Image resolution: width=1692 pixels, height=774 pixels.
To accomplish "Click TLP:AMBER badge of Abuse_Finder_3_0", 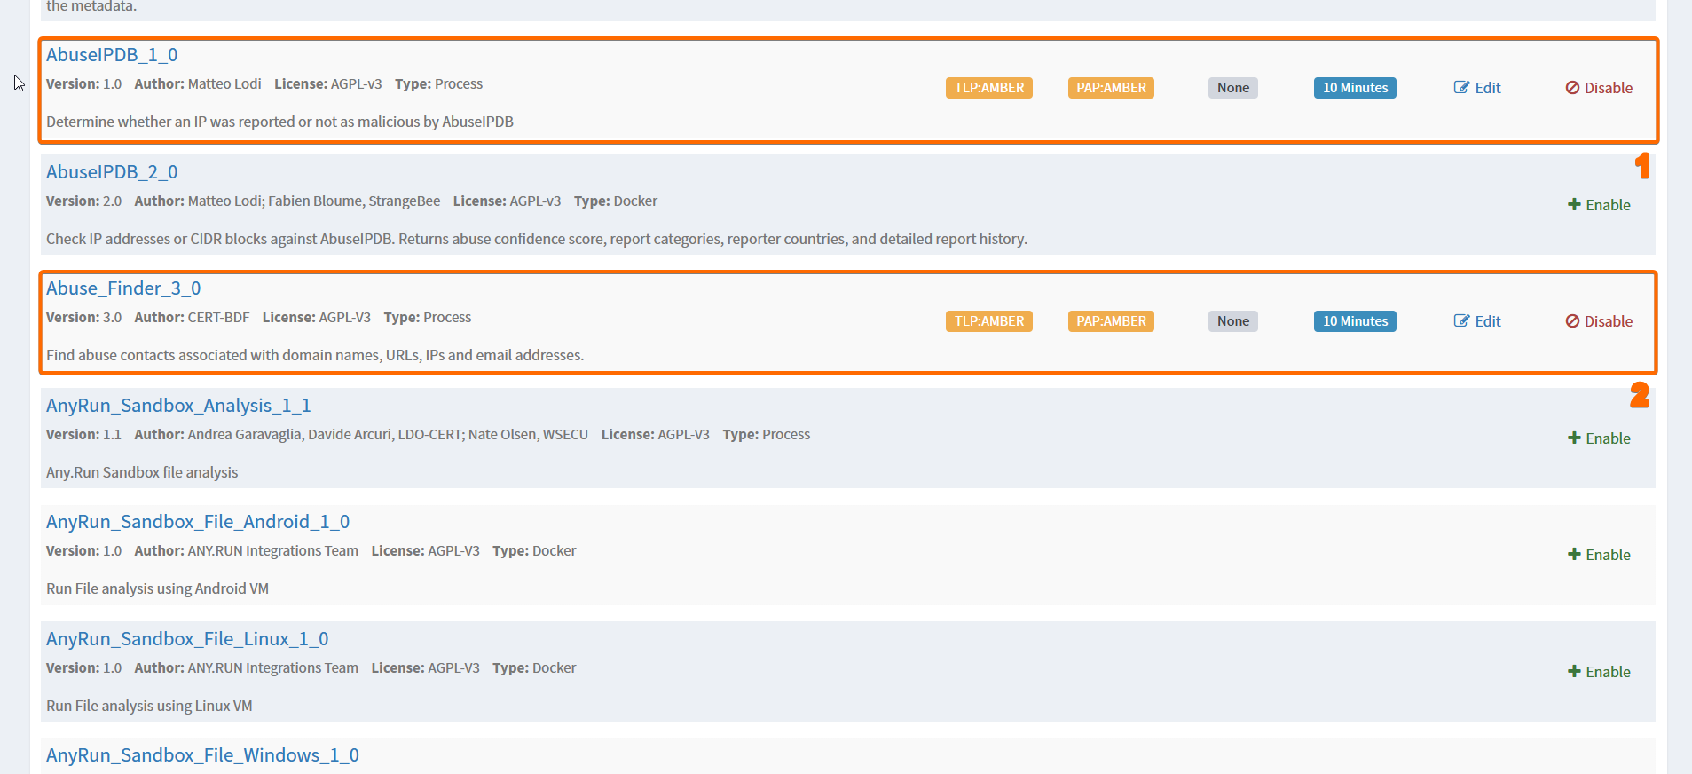I will coord(989,321).
